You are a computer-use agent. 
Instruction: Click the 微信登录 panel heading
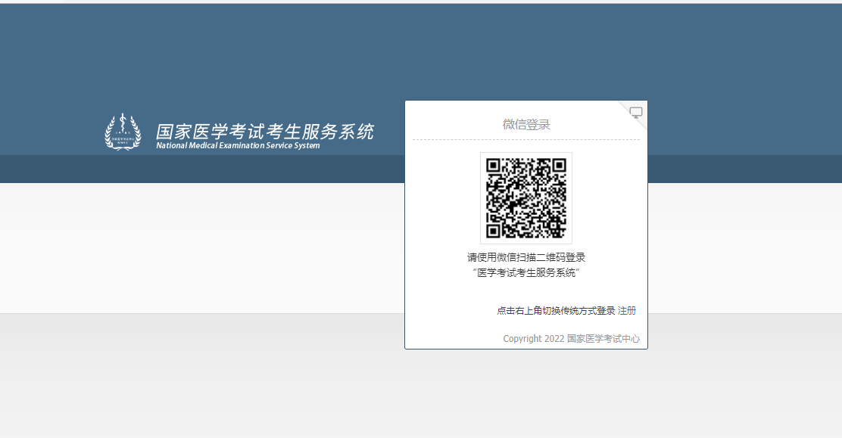pos(526,125)
